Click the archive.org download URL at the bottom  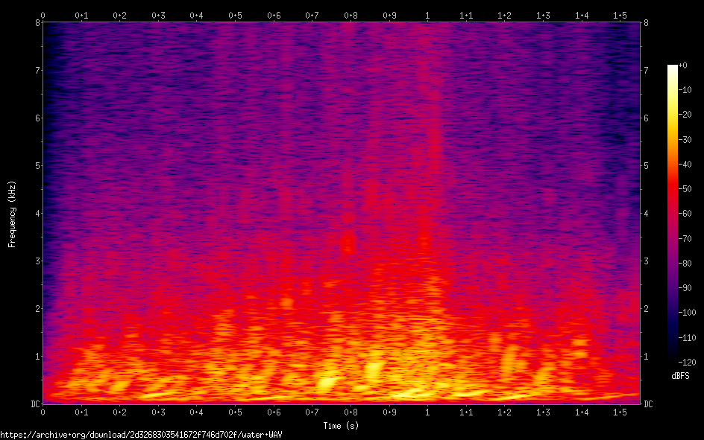pyautogui.click(x=142, y=434)
